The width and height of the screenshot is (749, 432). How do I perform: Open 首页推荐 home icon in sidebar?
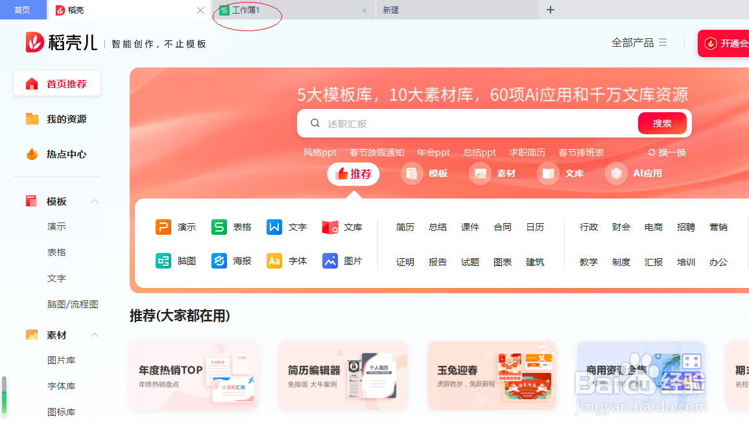coord(32,84)
